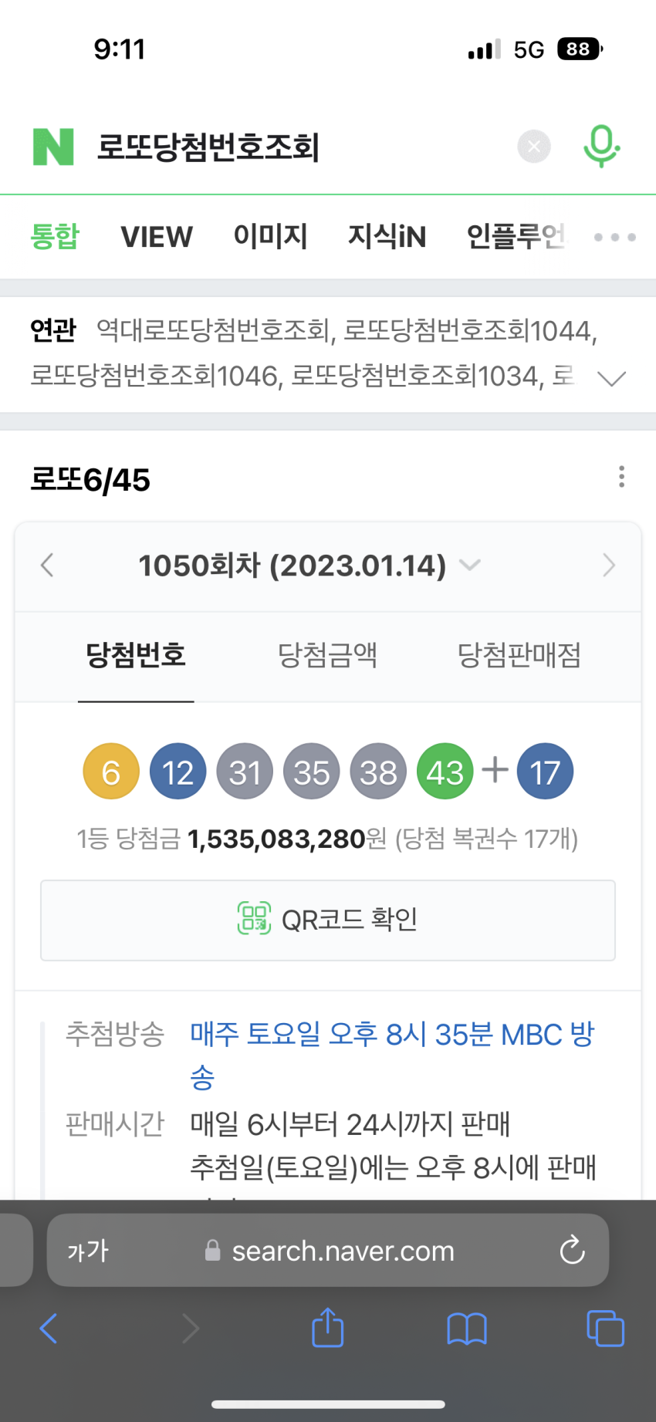The height and width of the screenshot is (1422, 656).
Task: Open the three-dot tab overflow menu
Action: pyautogui.click(x=615, y=237)
